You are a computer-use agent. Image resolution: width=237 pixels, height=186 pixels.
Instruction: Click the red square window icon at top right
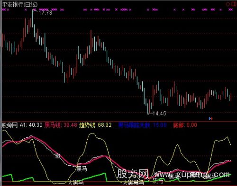click(234, 4)
